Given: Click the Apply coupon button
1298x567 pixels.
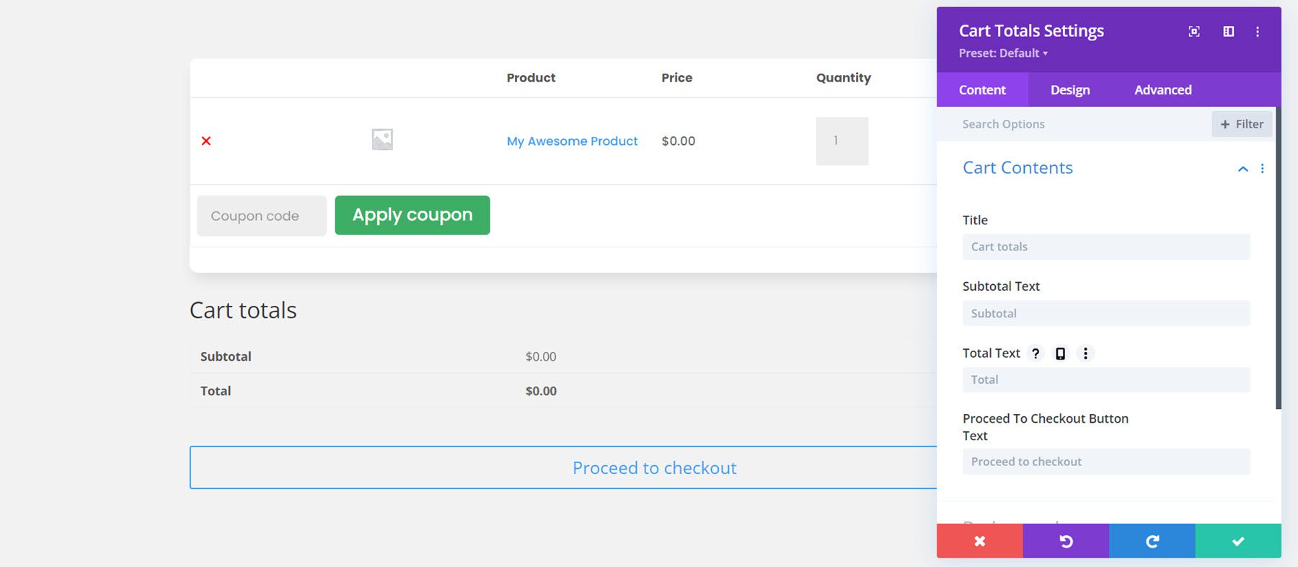Looking at the screenshot, I should pyautogui.click(x=412, y=215).
